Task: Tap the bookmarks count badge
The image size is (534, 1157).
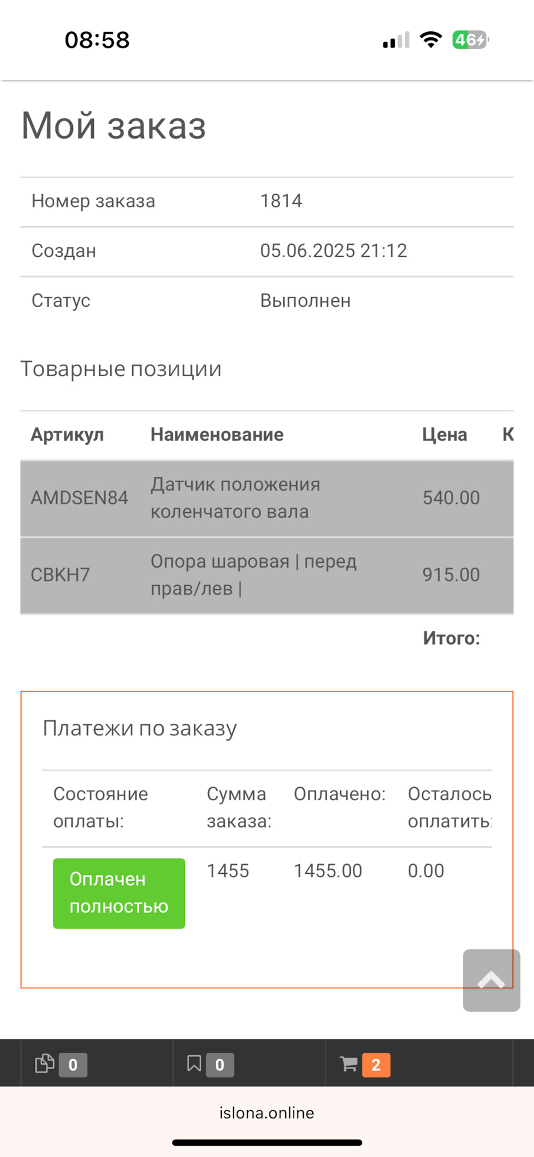Action: coord(220,1065)
